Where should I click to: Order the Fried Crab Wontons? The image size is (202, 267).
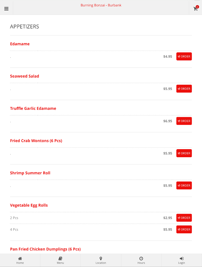pyautogui.click(x=184, y=153)
